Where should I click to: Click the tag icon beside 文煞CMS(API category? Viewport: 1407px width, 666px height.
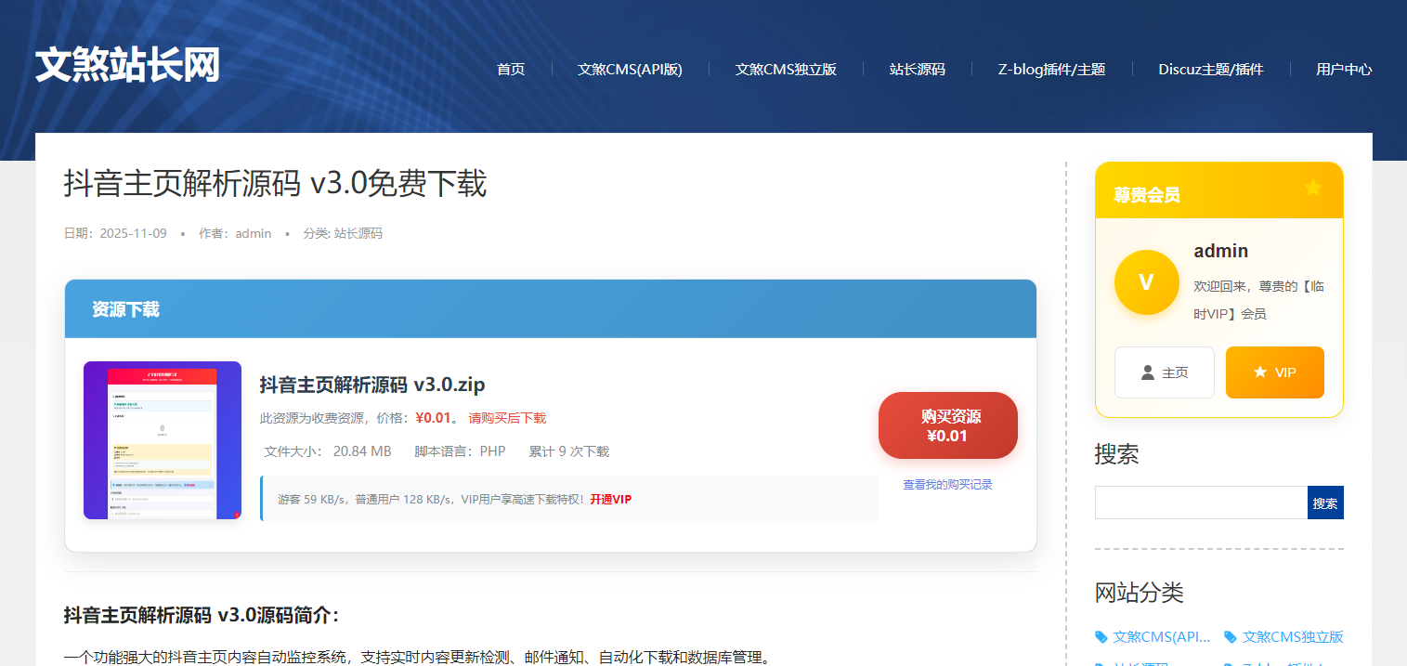(x=1102, y=637)
